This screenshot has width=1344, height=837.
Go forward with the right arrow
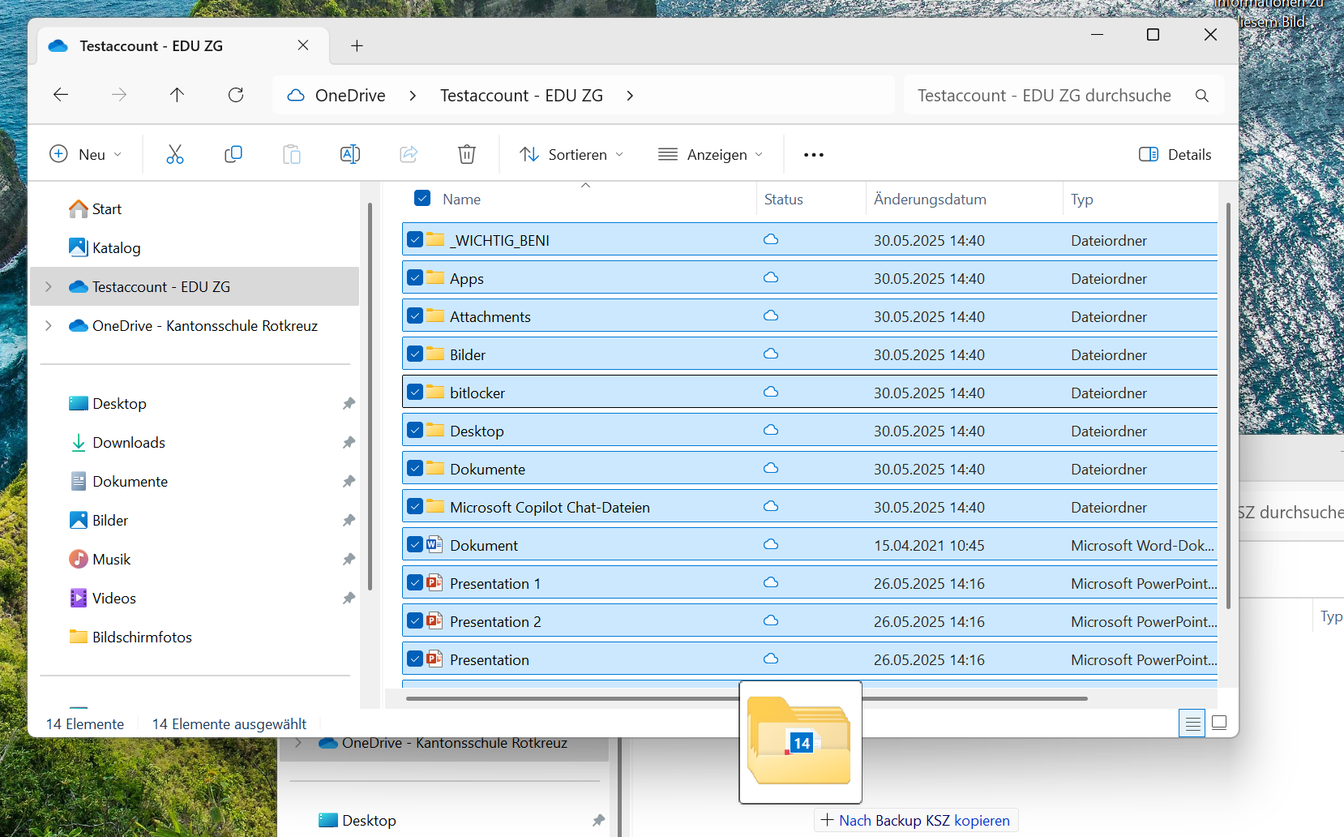(x=119, y=95)
